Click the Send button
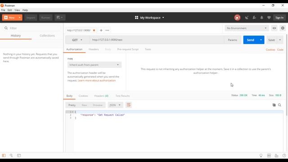Screen dimensions: 288x162 [x=251, y=40]
